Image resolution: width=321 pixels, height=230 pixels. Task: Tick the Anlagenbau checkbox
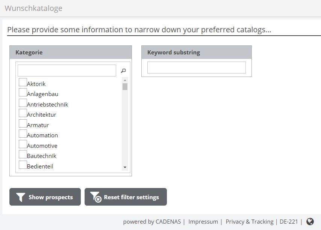(23, 92)
